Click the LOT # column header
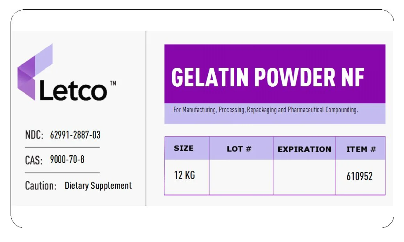 239,149
